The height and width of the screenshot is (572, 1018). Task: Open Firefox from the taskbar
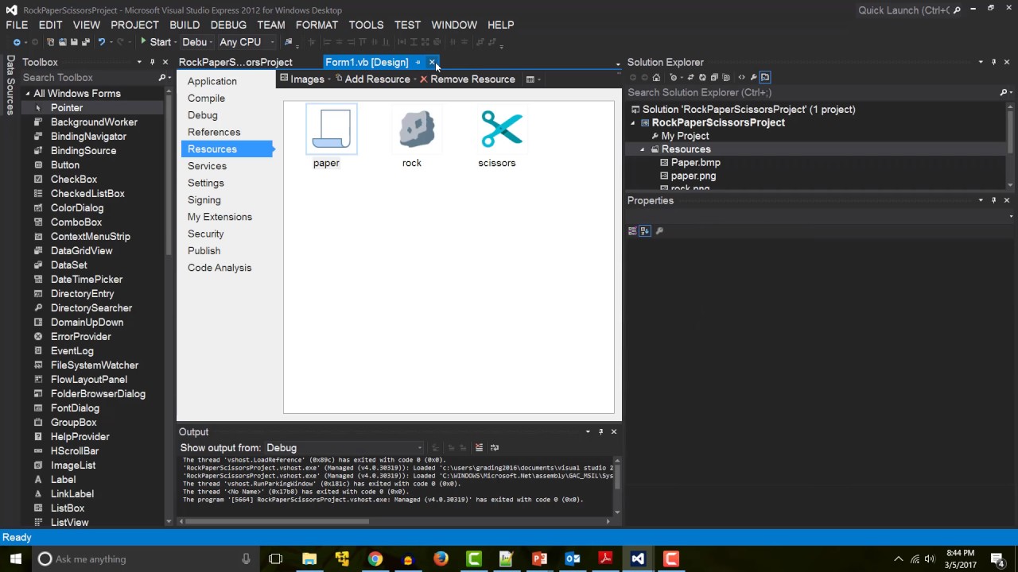click(441, 558)
